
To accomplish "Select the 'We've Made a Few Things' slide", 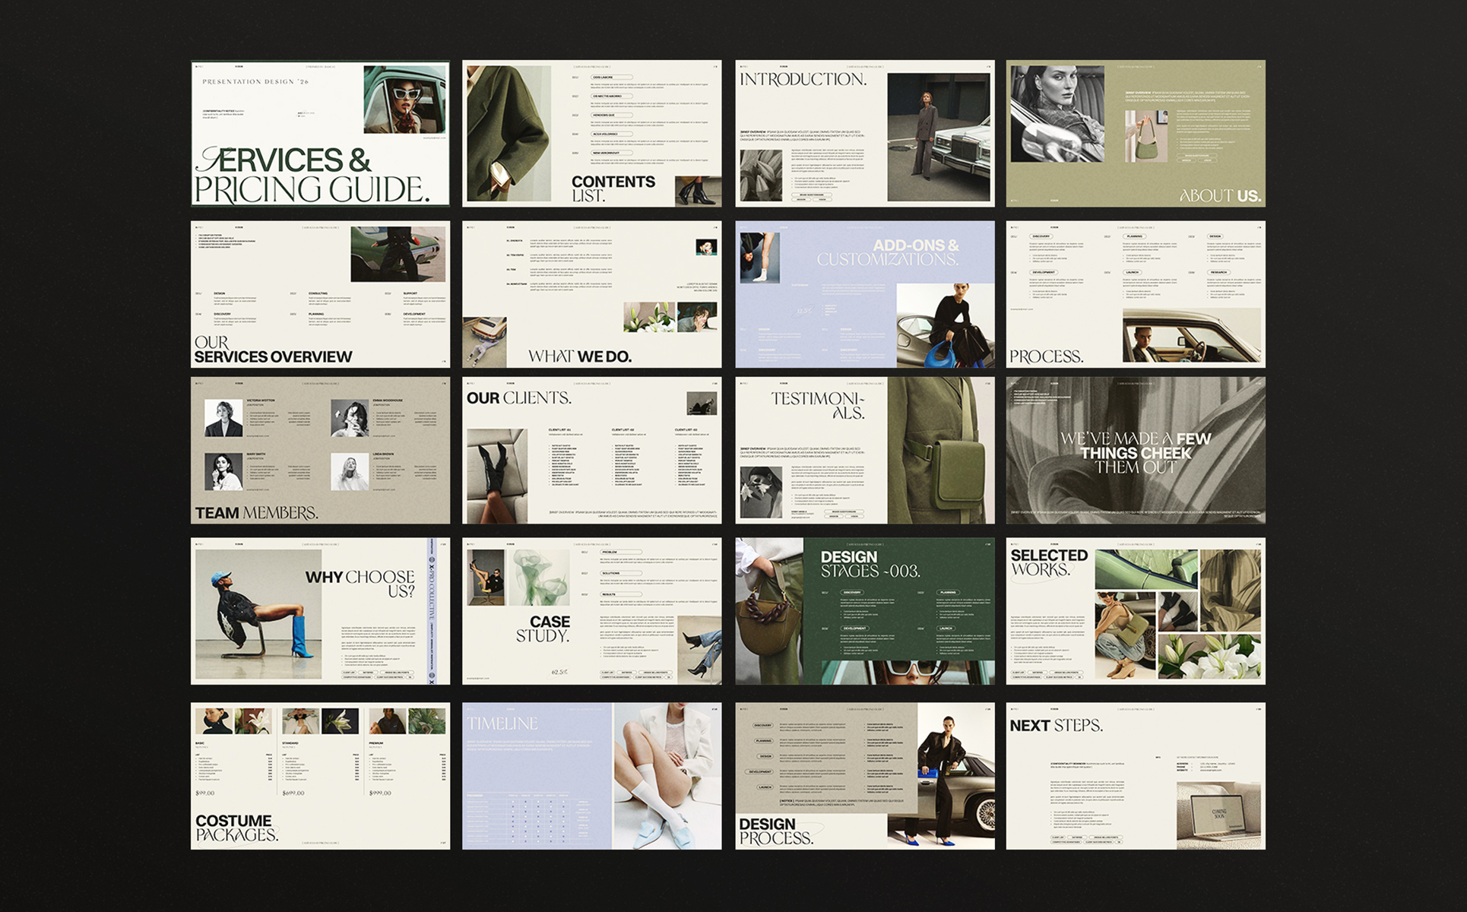I will pyautogui.click(x=1136, y=451).
